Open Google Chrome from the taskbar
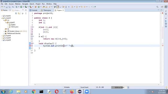This screenshot has height=94, width=168. pyautogui.click(x=34, y=92)
